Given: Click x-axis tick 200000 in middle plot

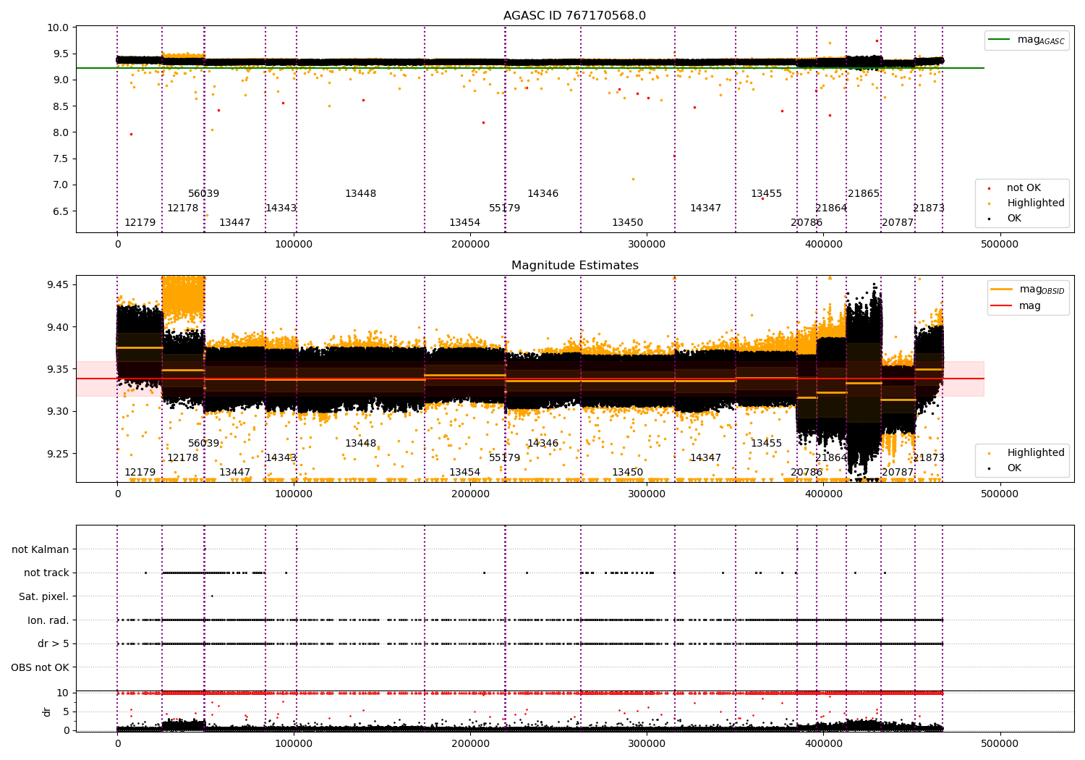Looking at the screenshot, I should coord(470,494).
